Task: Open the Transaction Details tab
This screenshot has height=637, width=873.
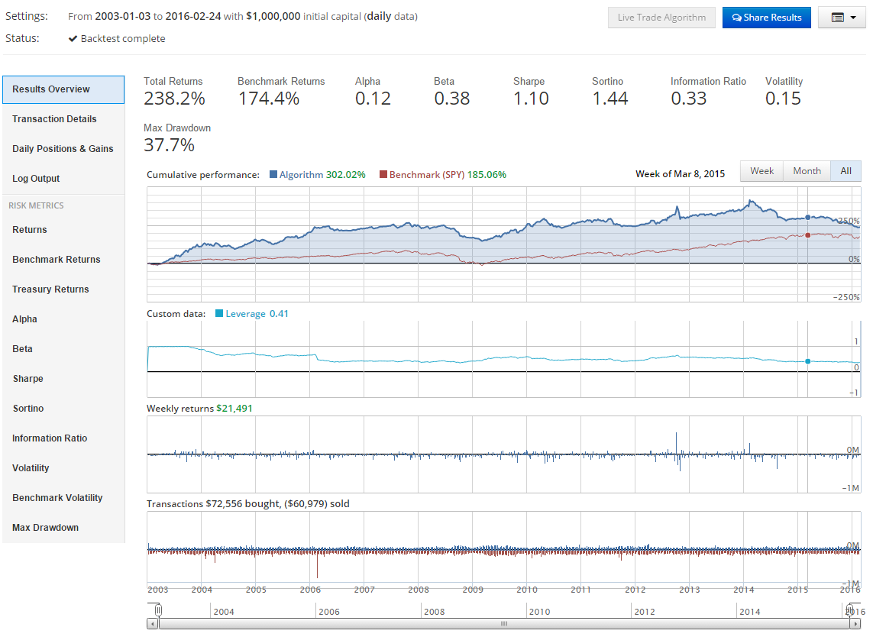Action: (x=54, y=119)
